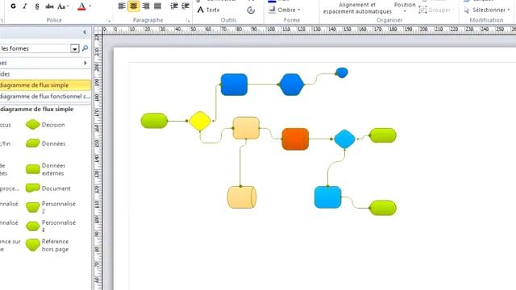516x290 pixels.
Task: Click the top blue rounded square
Action: (234, 85)
